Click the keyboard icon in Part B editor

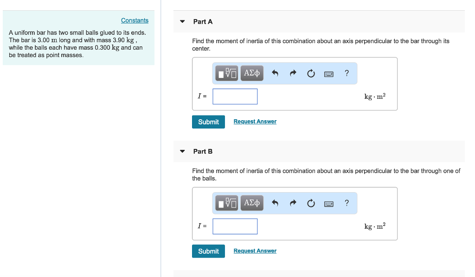(x=328, y=203)
